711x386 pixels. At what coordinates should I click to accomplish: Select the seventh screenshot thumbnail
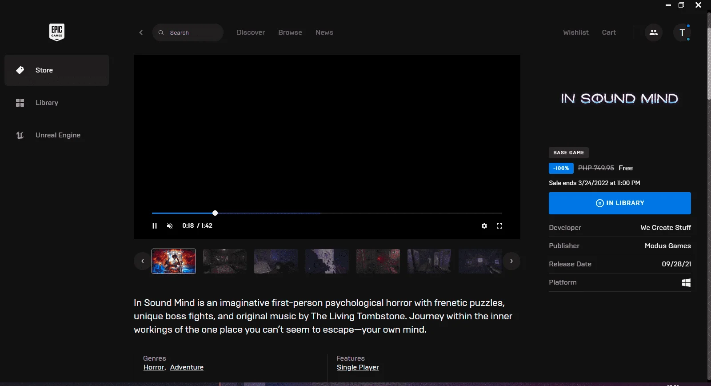click(480, 261)
